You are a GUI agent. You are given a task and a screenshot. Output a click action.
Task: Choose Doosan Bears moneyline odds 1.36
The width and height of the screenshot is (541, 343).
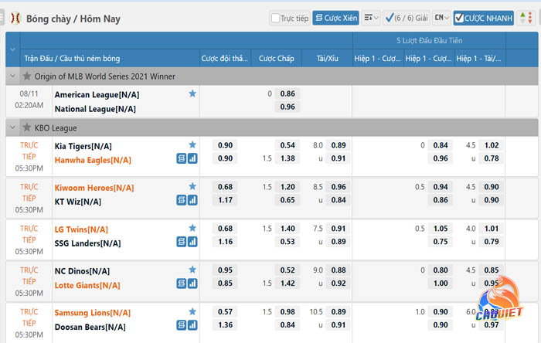(x=225, y=325)
